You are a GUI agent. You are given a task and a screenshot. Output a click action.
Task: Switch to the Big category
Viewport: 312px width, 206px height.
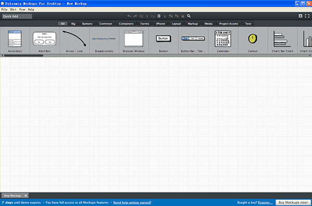pyautogui.click(x=73, y=24)
